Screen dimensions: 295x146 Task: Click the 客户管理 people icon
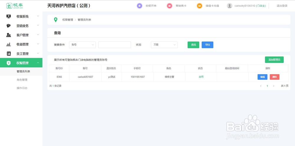click(9, 35)
